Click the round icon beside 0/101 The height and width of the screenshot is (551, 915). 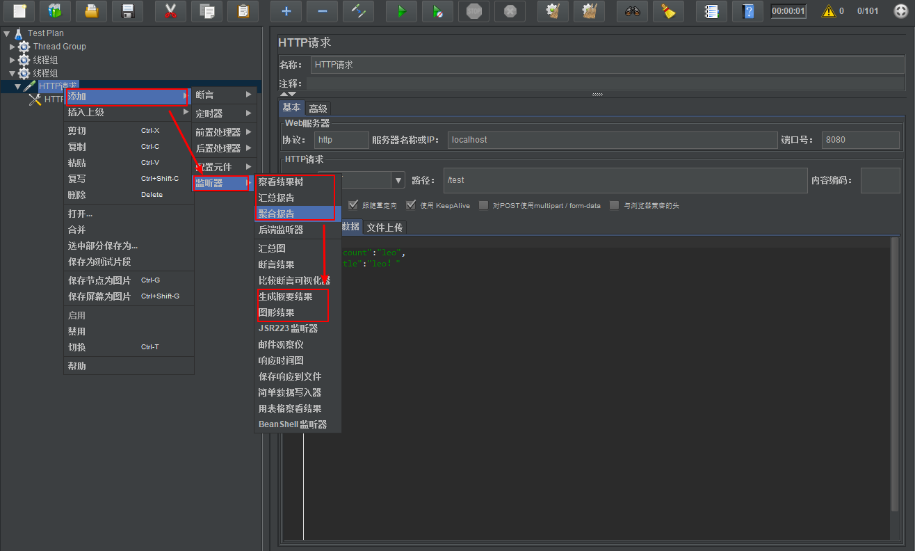coord(900,11)
